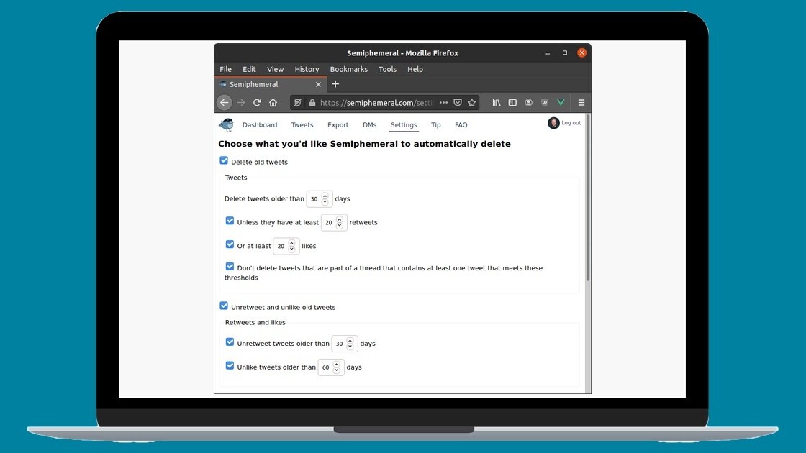Disable the Unlike tweets older than checkbox
The width and height of the screenshot is (806, 453).
coord(230,366)
